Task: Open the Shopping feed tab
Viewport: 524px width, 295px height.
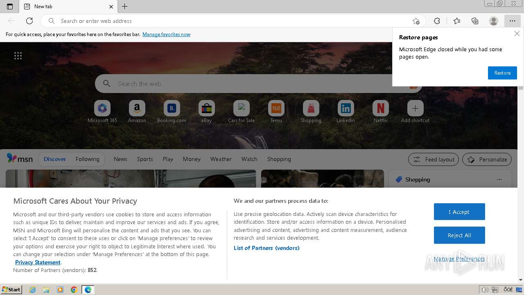Action: pos(279,159)
